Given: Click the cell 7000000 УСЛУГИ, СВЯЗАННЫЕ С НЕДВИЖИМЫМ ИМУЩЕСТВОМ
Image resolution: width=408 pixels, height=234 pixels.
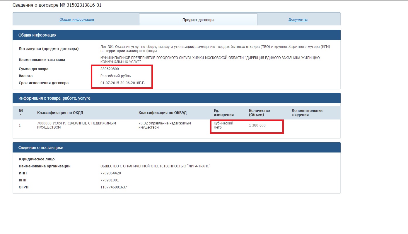Looking at the screenshot, I should [x=77, y=125].
